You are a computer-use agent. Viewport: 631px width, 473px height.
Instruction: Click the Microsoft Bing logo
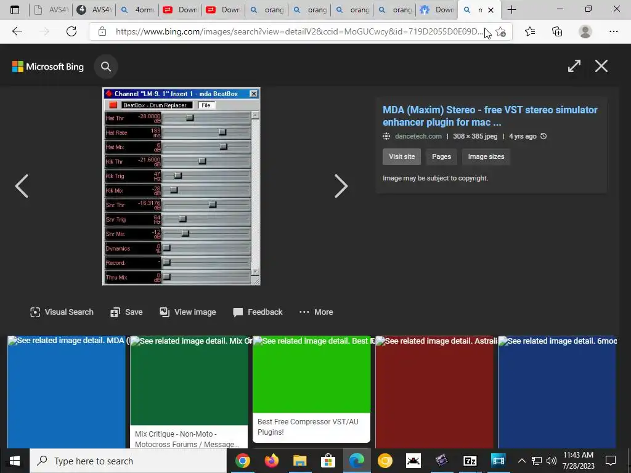pyautogui.click(x=48, y=67)
